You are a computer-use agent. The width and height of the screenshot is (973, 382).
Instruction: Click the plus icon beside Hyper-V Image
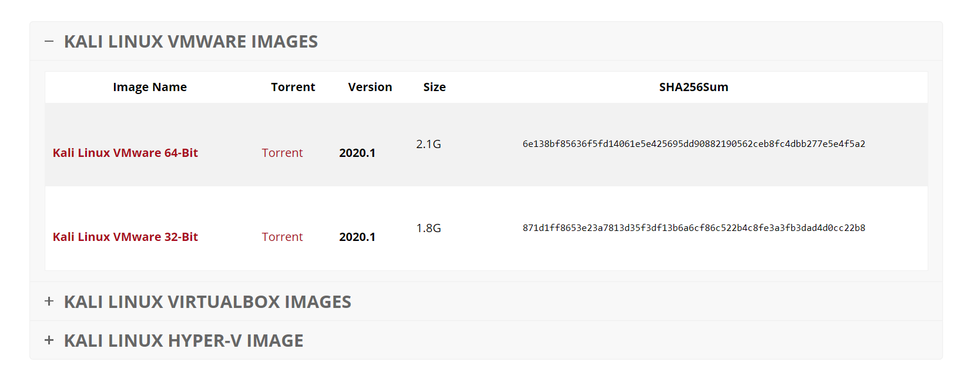click(x=49, y=340)
